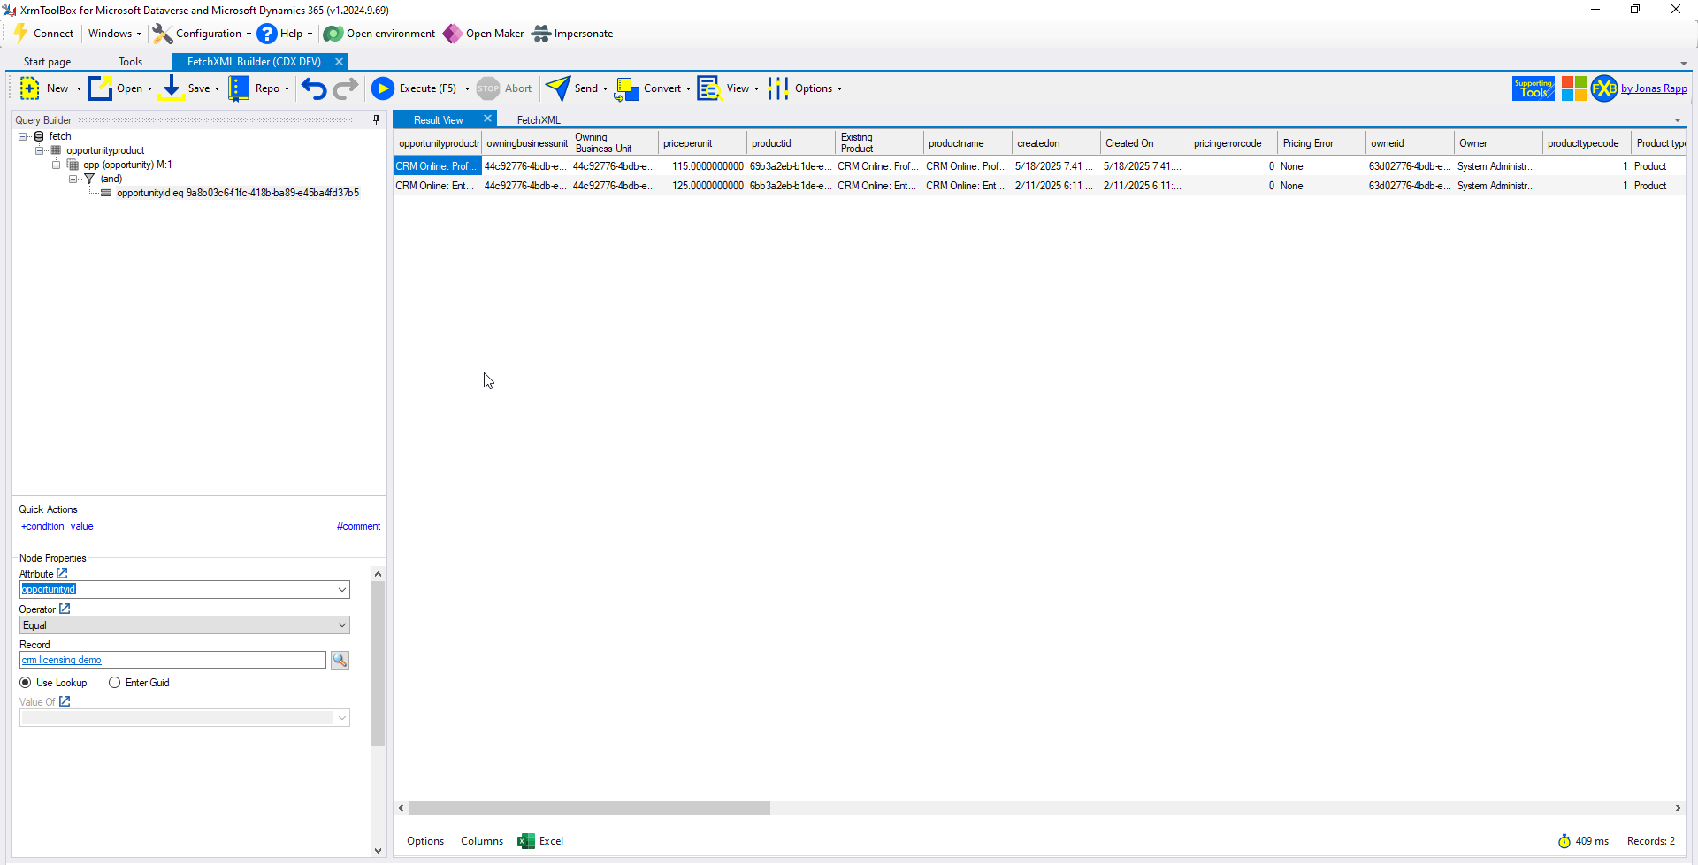Image resolution: width=1698 pixels, height=865 pixels.
Task: Click the Undo arrow icon
Action: (x=314, y=88)
